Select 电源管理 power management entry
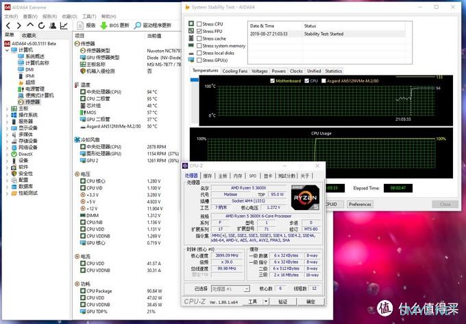This screenshot has width=466, height=324. [x=35, y=89]
